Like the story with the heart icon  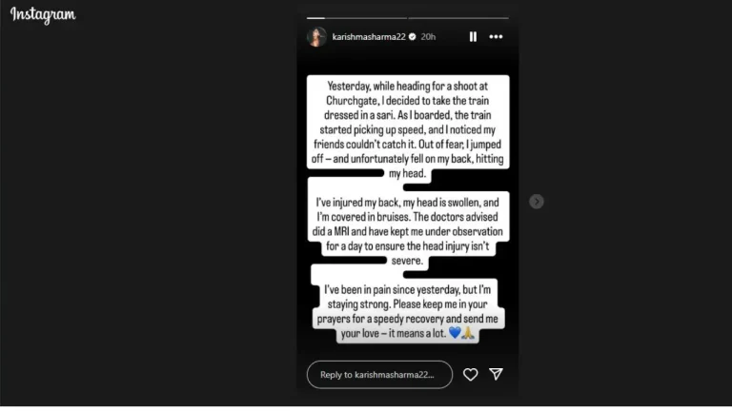tap(470, 375)
